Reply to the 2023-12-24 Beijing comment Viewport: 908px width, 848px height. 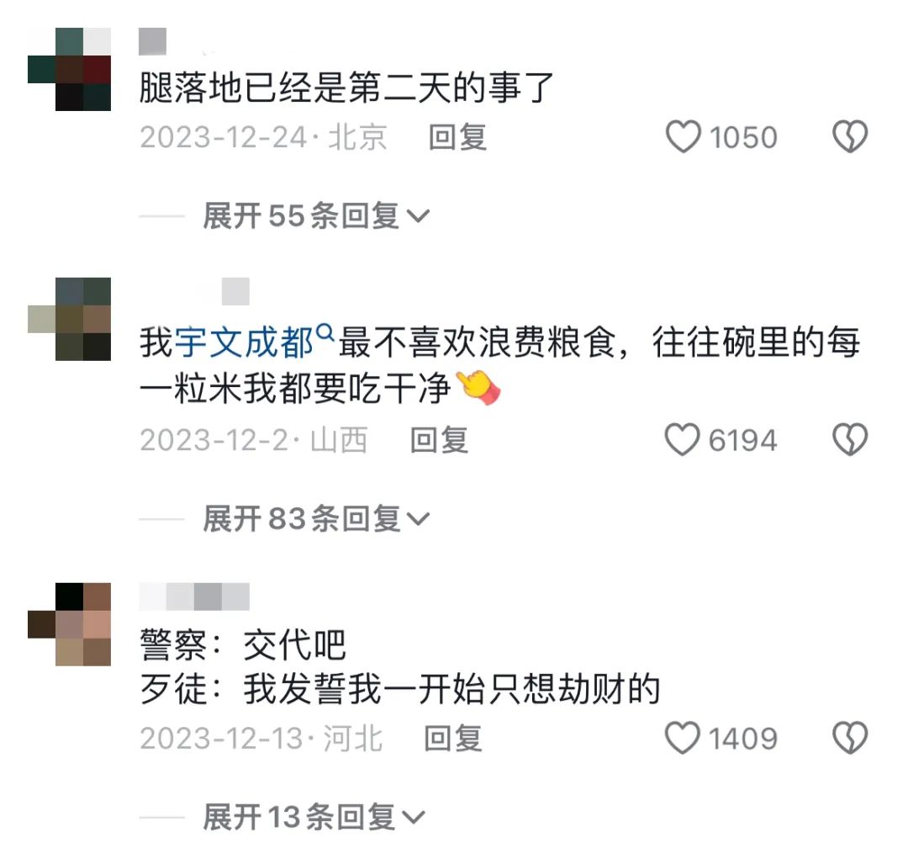coord(457,137)
